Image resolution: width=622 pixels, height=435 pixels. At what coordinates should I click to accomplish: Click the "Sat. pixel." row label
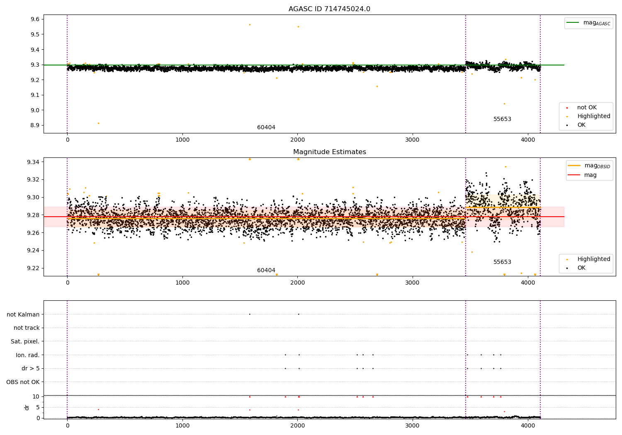point(25,342)
